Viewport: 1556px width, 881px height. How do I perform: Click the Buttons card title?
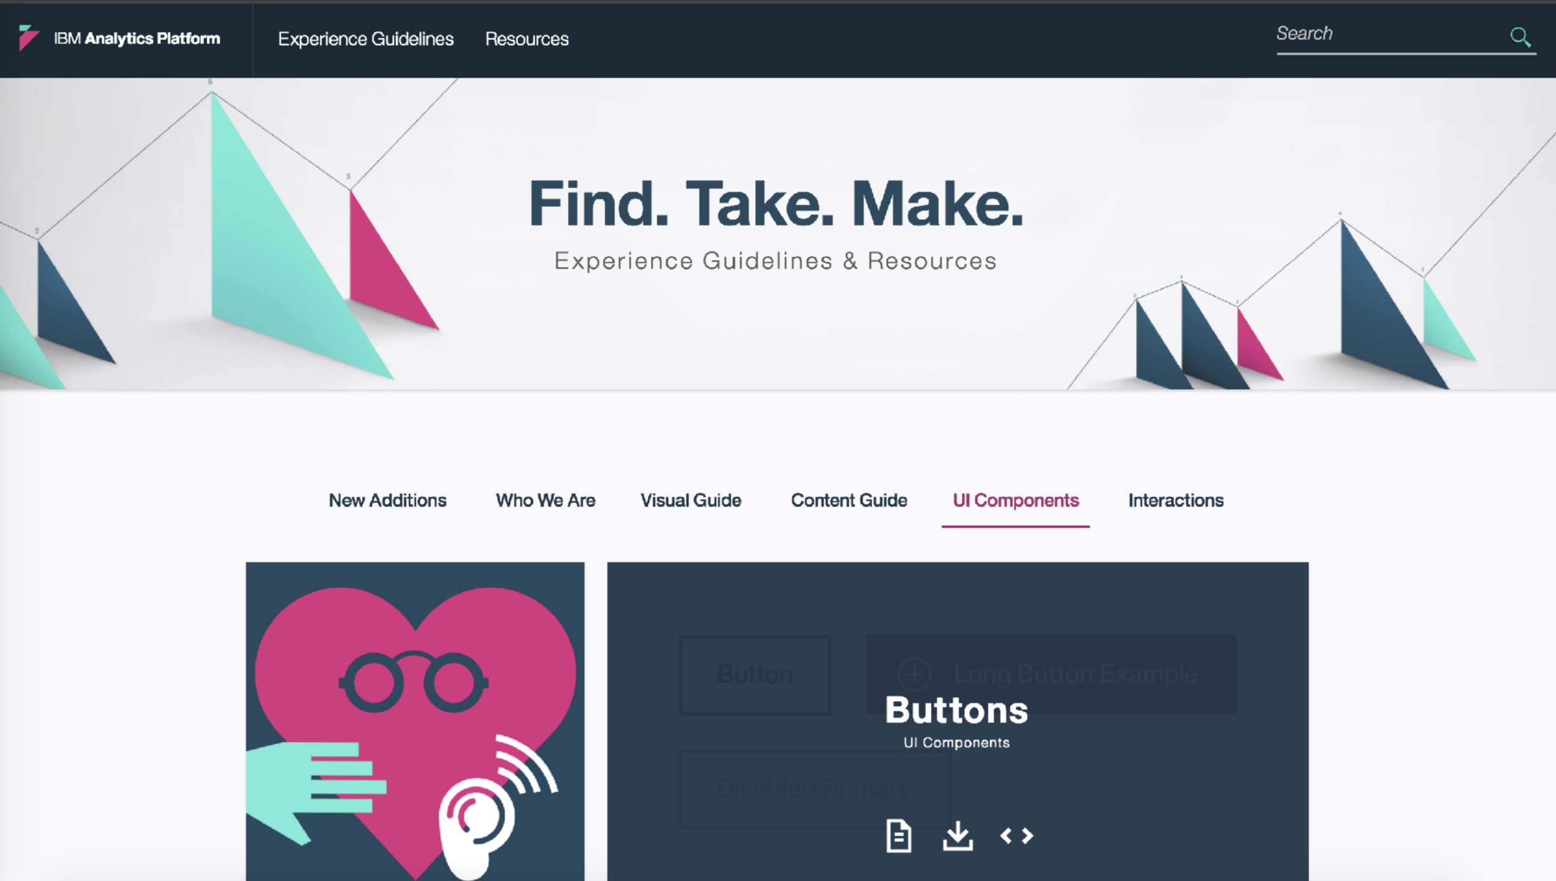(956, 710)
